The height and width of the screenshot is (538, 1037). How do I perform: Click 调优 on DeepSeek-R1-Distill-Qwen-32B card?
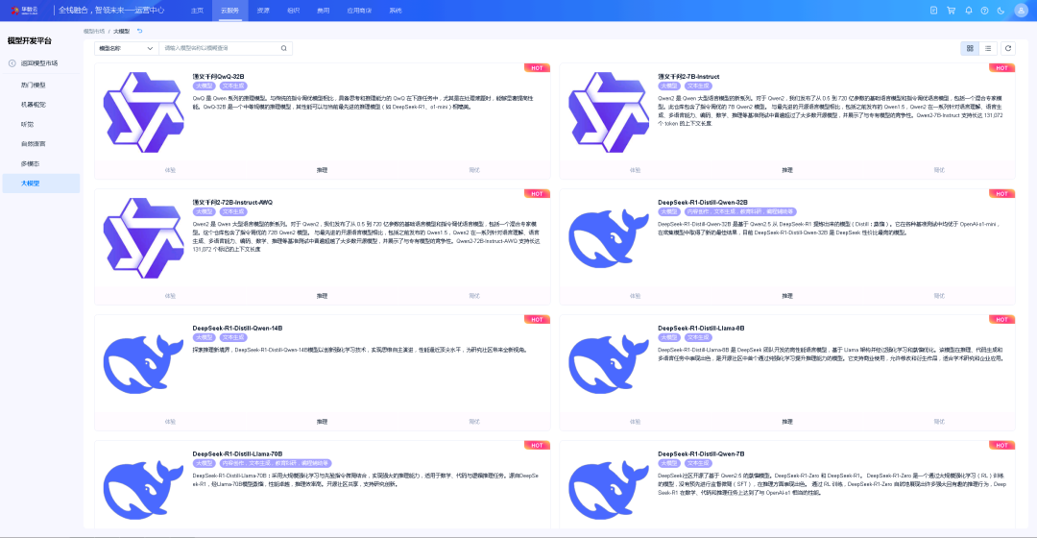939,296
